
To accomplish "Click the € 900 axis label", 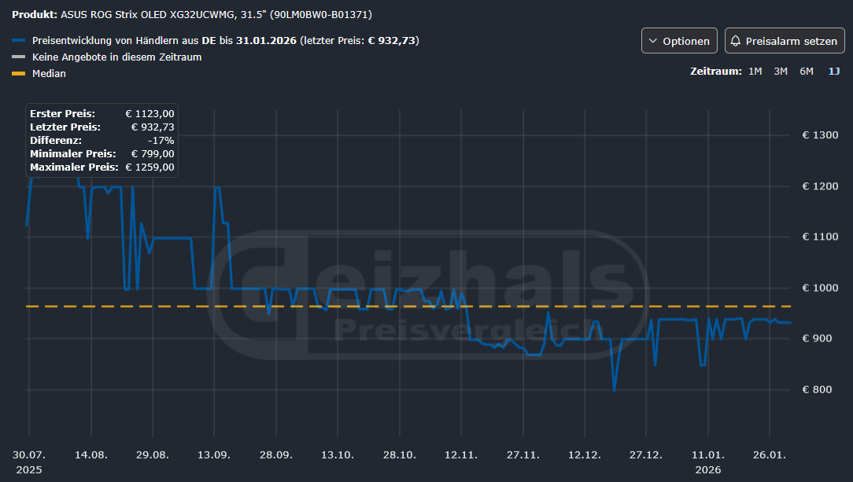I will [817, 339].
